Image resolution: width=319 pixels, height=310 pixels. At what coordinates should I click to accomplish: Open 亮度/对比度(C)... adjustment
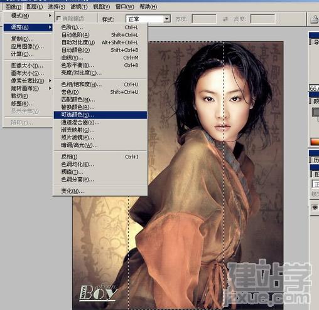click(100, 73)
